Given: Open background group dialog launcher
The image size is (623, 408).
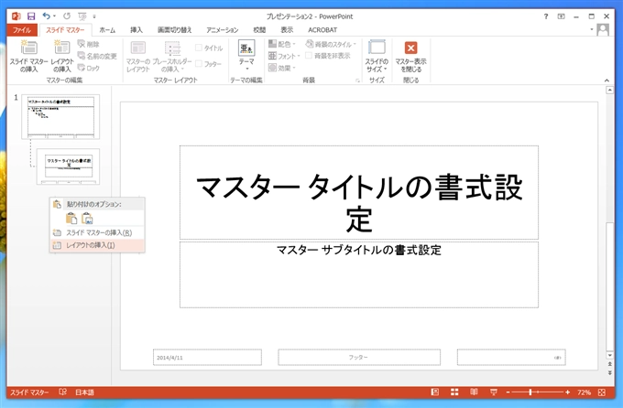Looking at the screenshot, I should (x=357, y=81).
